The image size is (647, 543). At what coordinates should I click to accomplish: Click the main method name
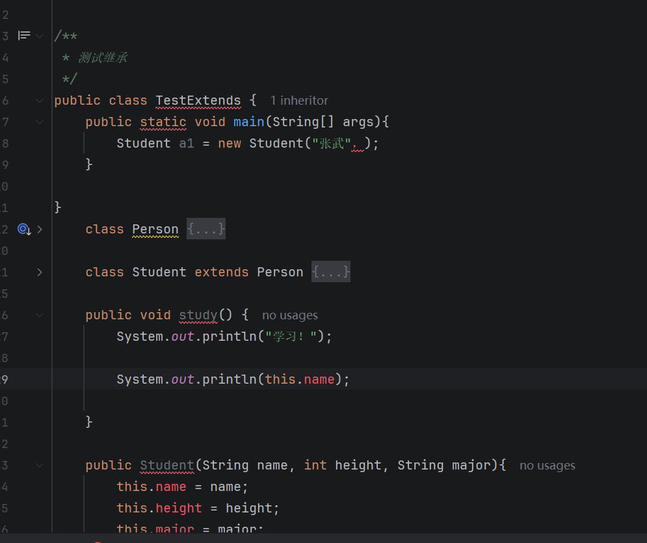point(249,122)
